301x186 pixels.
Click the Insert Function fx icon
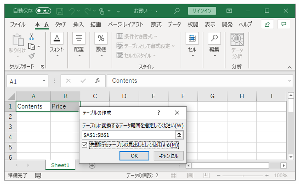98,81
